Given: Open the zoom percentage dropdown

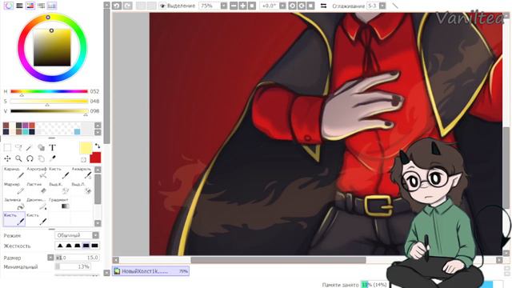Looking at the screenshot, I should pos(224,6).
